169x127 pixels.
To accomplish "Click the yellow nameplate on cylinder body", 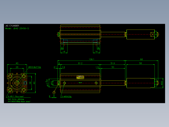I will coord(80,77).
